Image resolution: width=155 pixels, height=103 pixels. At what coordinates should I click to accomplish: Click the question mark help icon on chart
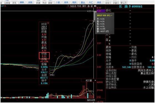pyautogui.click(x=68, y=6)
